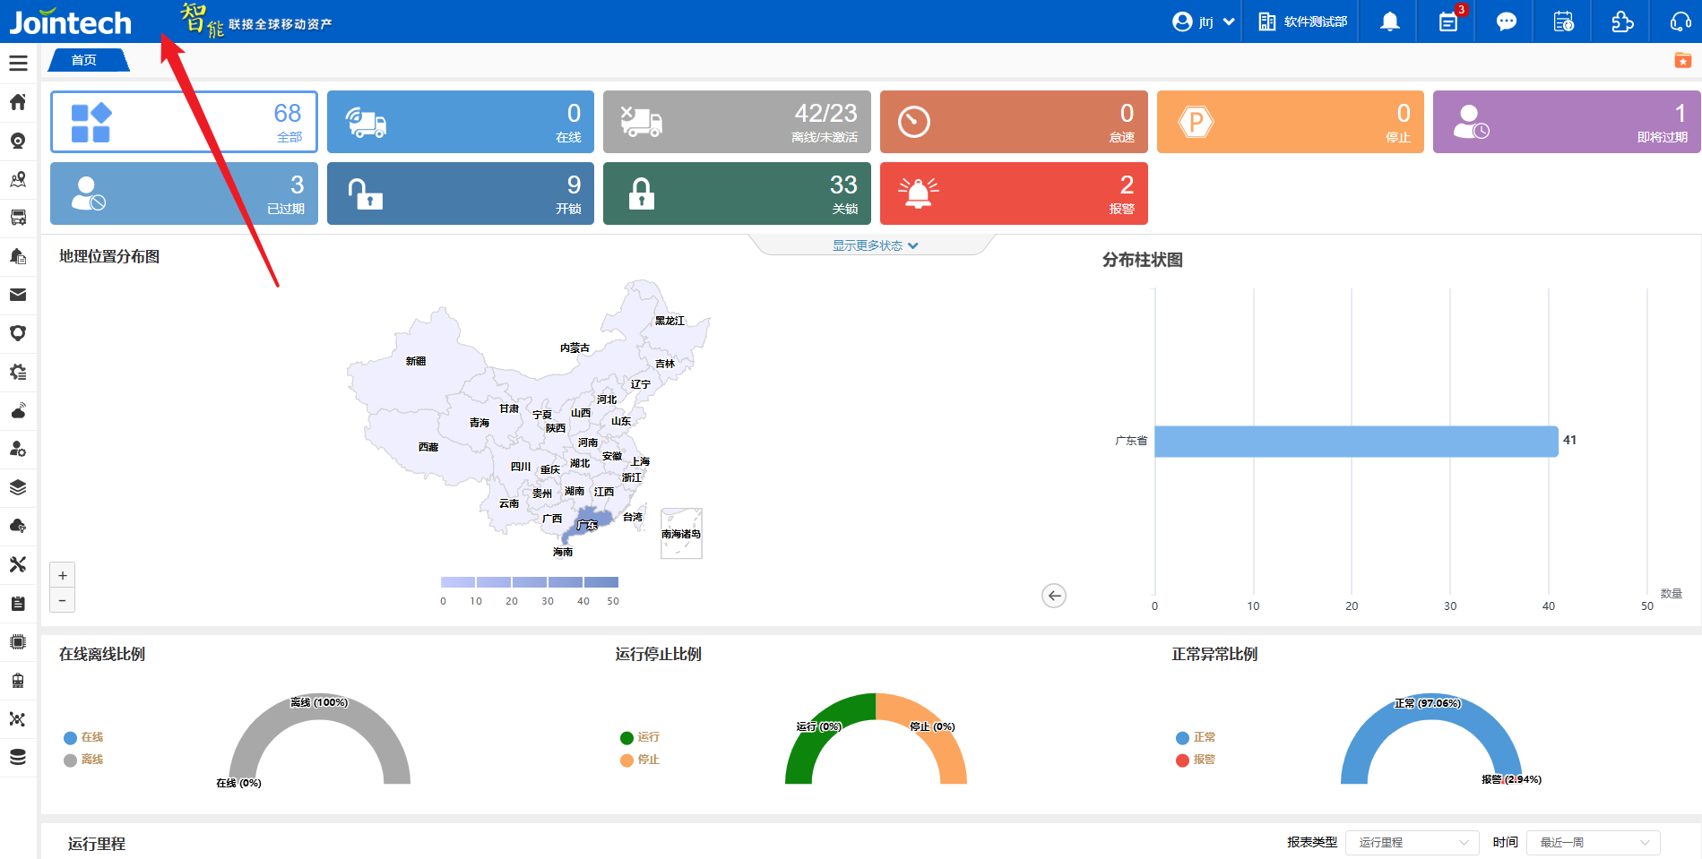Open the orange favorites folder icon
This screenshot has height=859, width=1702.
[x=1682, y=60]
